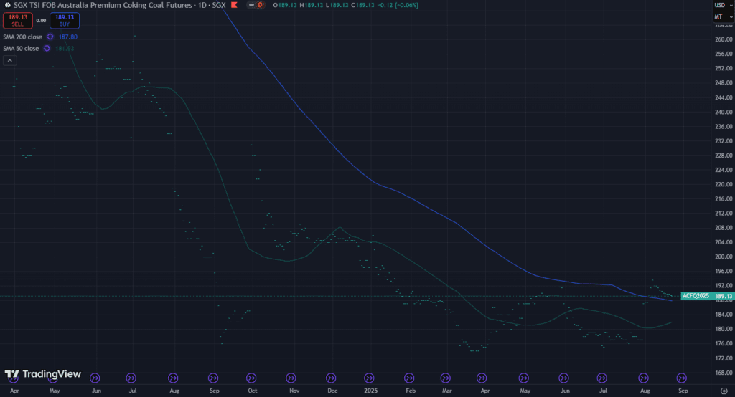Collapse the indicator legend with the chevron button
Viewport: 735px width, 397px height.
pyautogui.click(x=9, y=61)
